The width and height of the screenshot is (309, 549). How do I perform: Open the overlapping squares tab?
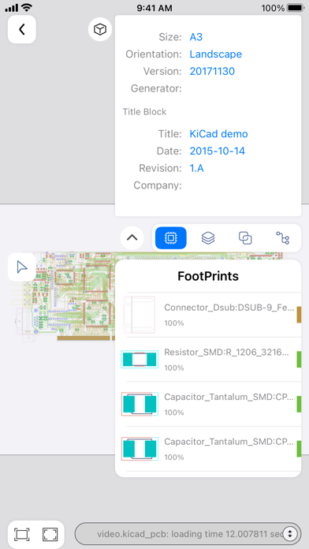pyautogui.click(x=245, y=238)
